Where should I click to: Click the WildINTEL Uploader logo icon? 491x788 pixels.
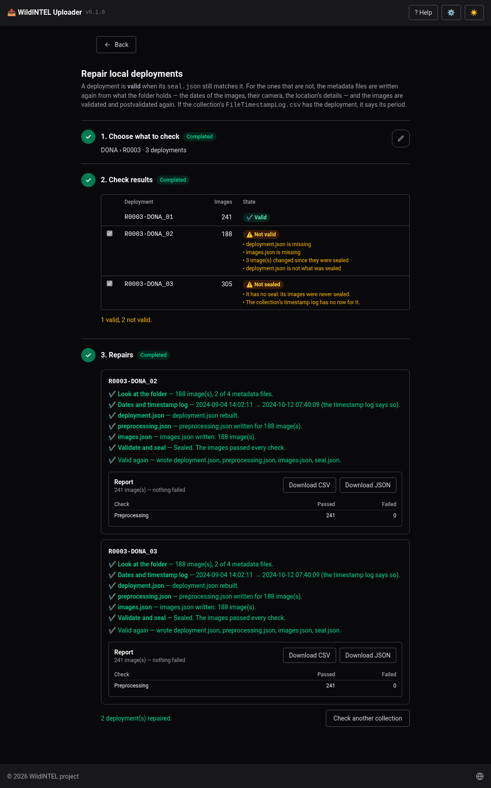click(12, 13)
